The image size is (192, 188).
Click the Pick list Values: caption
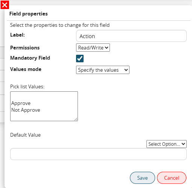click(x=27, y=86)
